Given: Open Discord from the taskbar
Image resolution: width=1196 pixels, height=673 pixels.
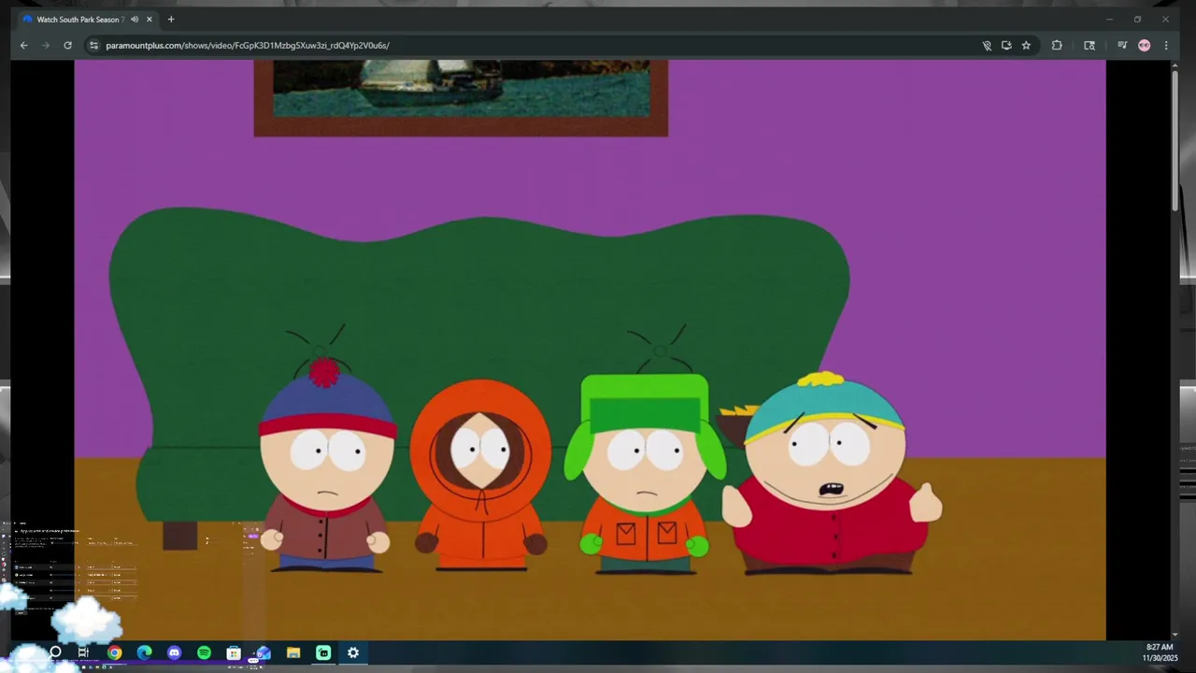Looking at the screenshot, I should pos(174,652).
